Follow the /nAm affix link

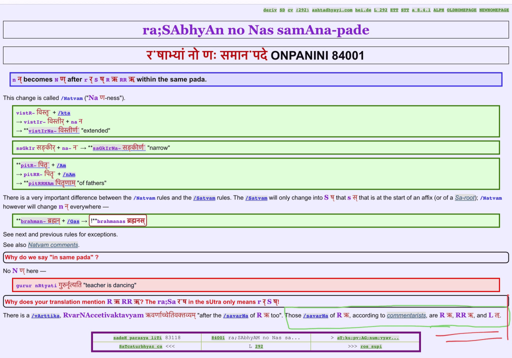coord(69,174)
